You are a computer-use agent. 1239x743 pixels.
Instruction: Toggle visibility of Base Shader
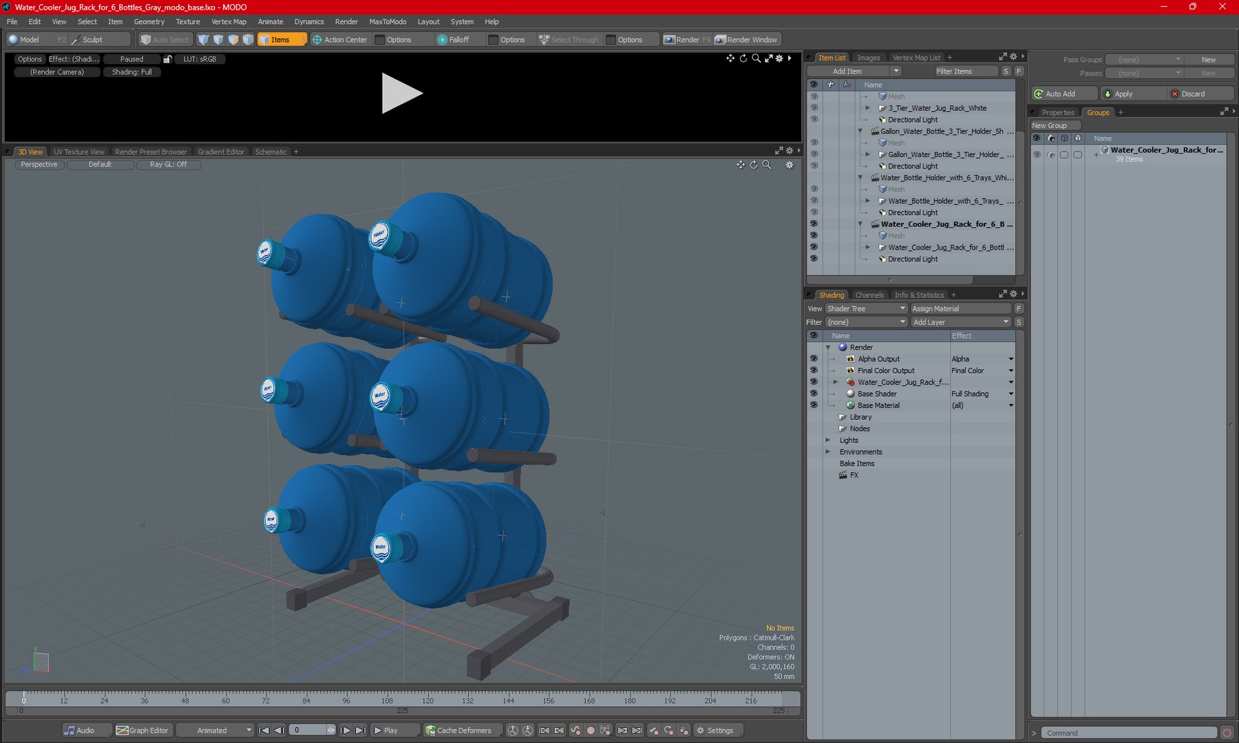(x=814, y=394)
